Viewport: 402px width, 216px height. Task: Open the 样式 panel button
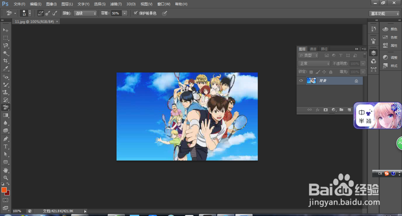[390, 66]
